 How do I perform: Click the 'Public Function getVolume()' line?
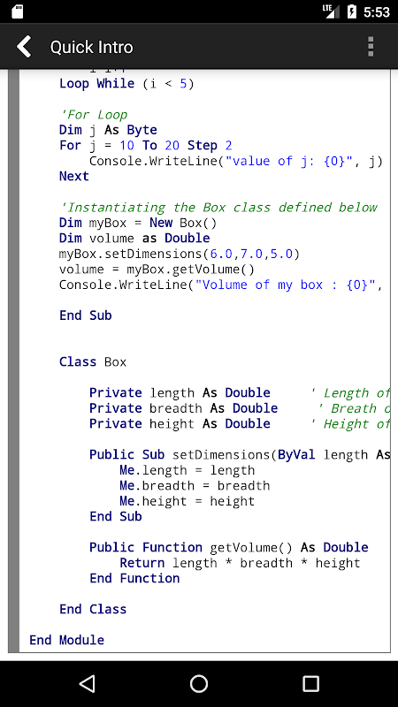(229, 547)
